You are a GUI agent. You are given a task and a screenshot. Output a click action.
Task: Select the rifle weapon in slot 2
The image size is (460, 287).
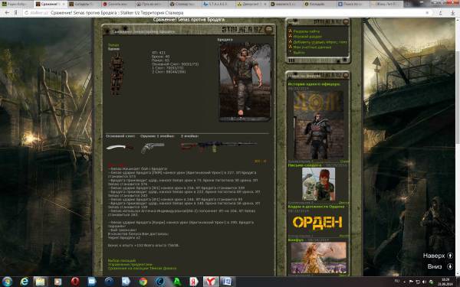click(219, 146)
